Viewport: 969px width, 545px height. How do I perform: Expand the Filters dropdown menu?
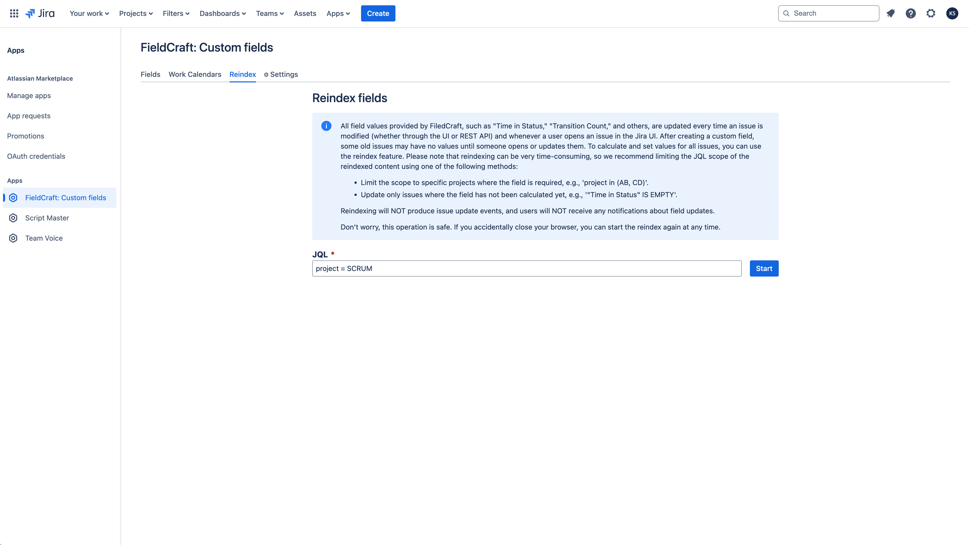click(176, 14)
